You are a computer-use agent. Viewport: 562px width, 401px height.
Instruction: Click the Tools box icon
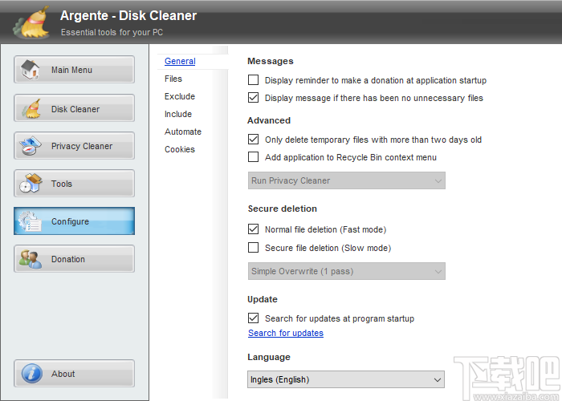click(x=31, y=184)
